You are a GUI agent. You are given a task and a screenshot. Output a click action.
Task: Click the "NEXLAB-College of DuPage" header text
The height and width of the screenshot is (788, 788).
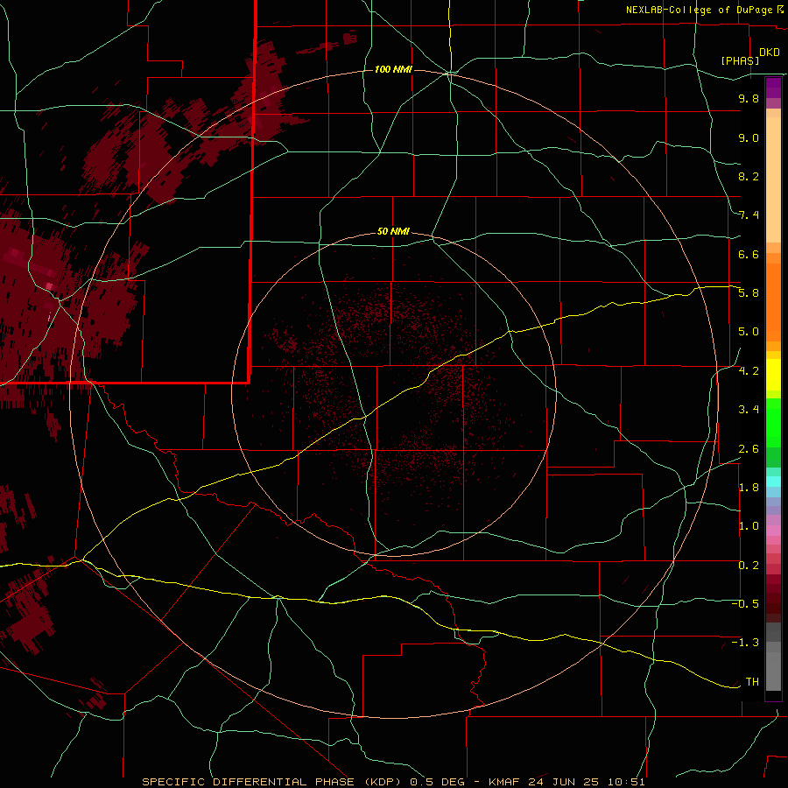point(699,10)
